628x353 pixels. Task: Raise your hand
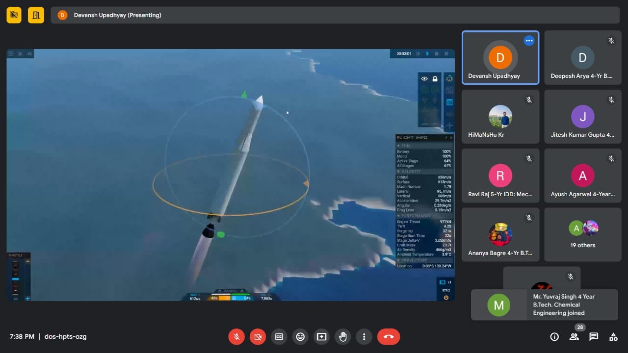point(343,336)
